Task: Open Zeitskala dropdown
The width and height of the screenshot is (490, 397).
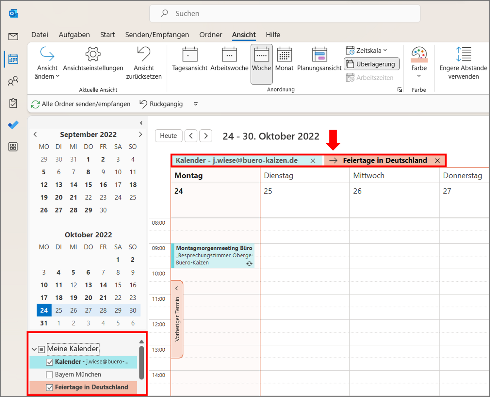Action: click(x=367, y=51)
